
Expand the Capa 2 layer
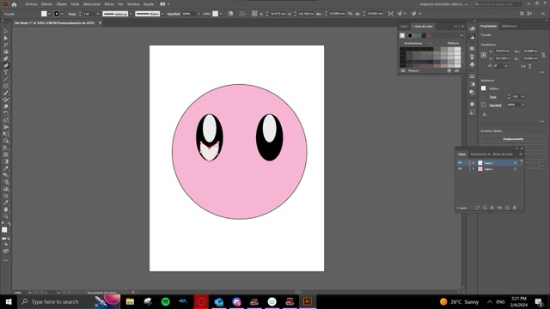click(474, 163)
